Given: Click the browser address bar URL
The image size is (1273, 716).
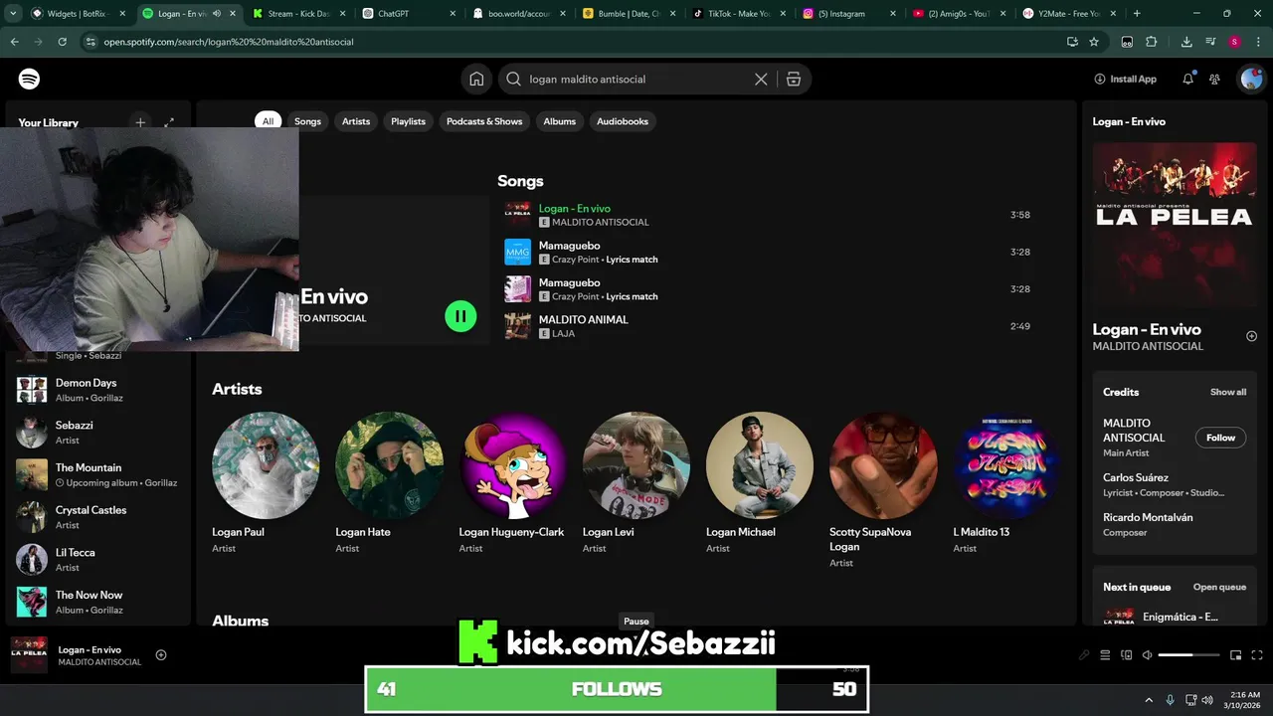Looking at the screenshot, I should [228, 42].
